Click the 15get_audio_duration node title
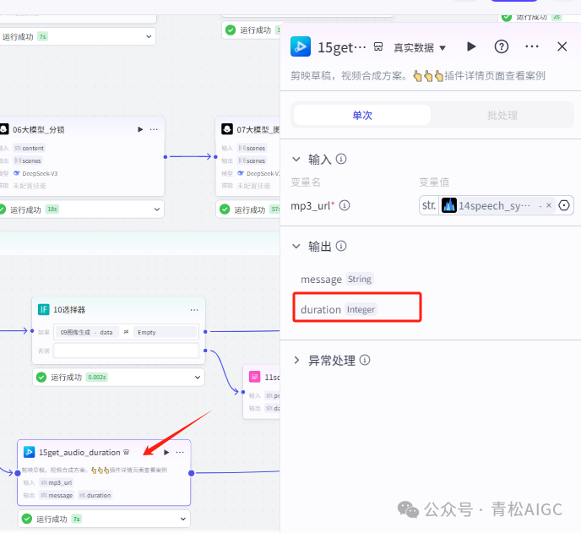This screenshot has height=533, width=581. tap(79, 453)
